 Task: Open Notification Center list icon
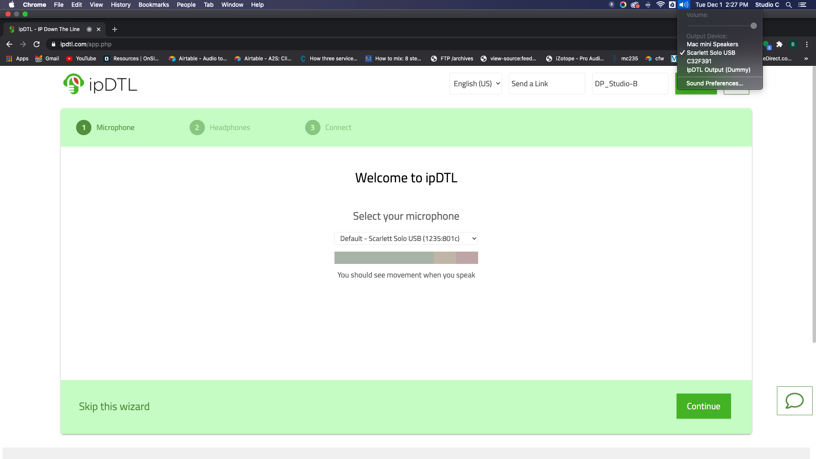pyautogui.click(x=802, y=5)
